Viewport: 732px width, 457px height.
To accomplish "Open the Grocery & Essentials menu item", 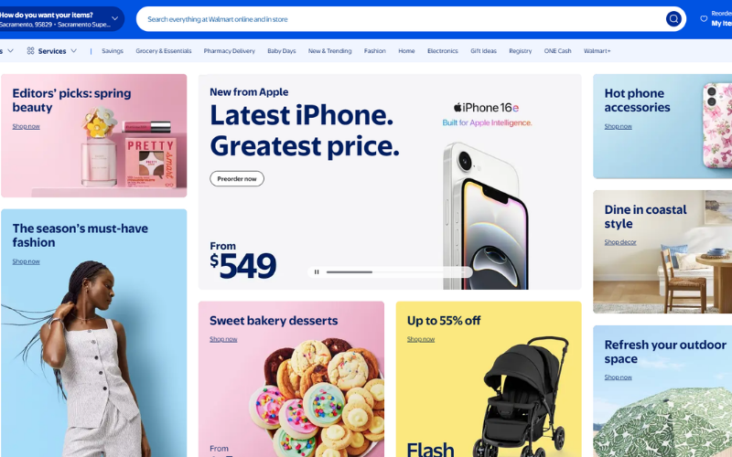I will 164,51.
